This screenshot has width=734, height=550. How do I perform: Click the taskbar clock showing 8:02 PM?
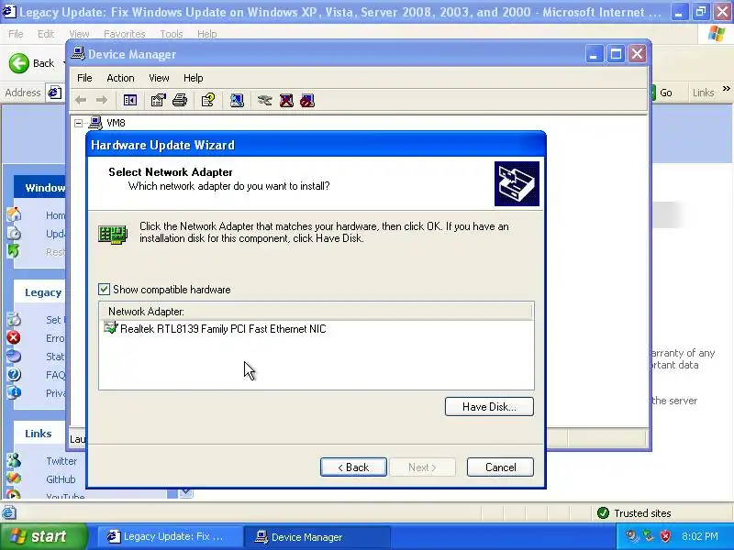(x=699, y=536)
